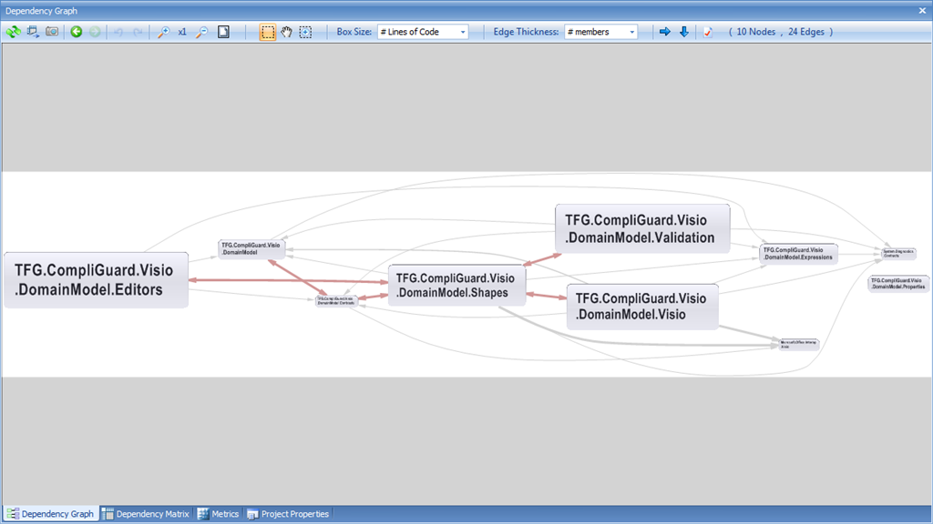Screen dimensions: 933x524
Task: Select the DomainModel.Expressions node
Action: tap(798, 254)
